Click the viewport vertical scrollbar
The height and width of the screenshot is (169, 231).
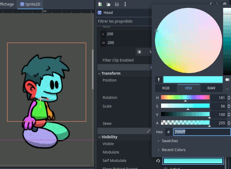pos(93,70)
